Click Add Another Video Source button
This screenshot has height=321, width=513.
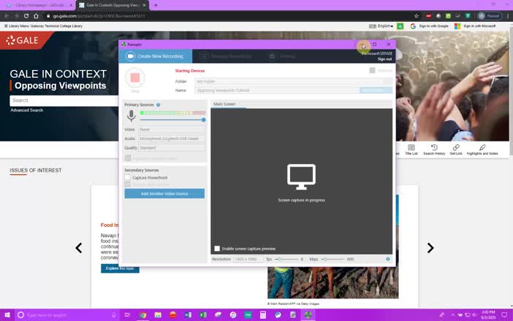(x=164, y=193)
